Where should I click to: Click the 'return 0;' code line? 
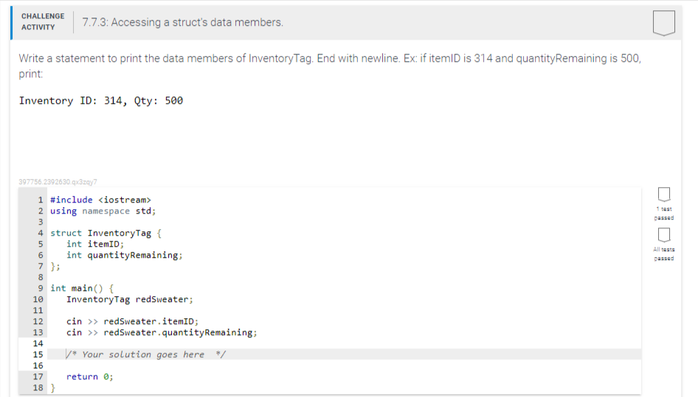click(x=90, y=376)
